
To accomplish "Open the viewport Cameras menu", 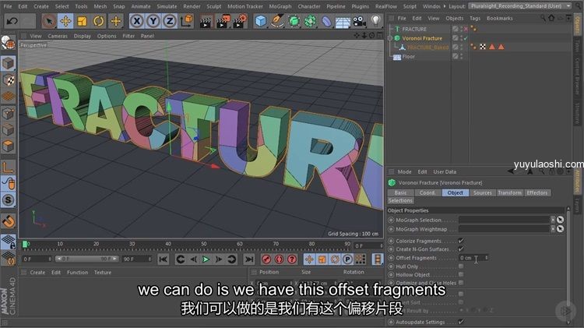I will click(x=58, y=36).
